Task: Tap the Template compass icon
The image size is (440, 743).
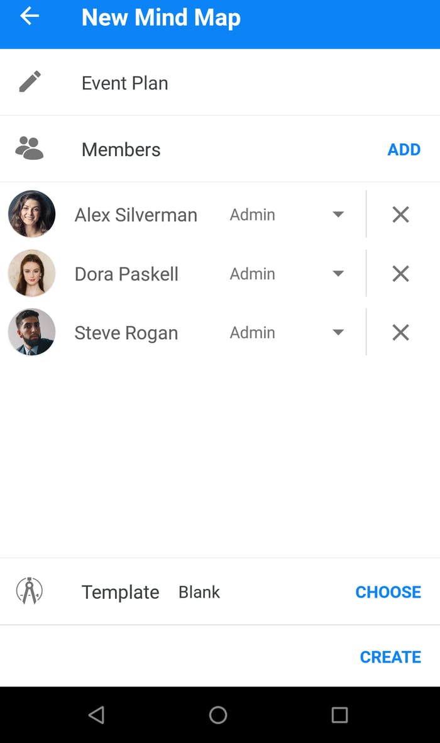Action: [x=30, y=591]
